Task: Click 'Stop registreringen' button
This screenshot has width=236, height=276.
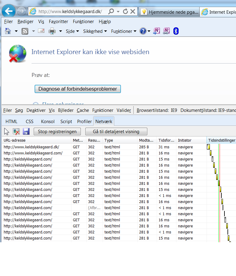Action: (57, 132)
